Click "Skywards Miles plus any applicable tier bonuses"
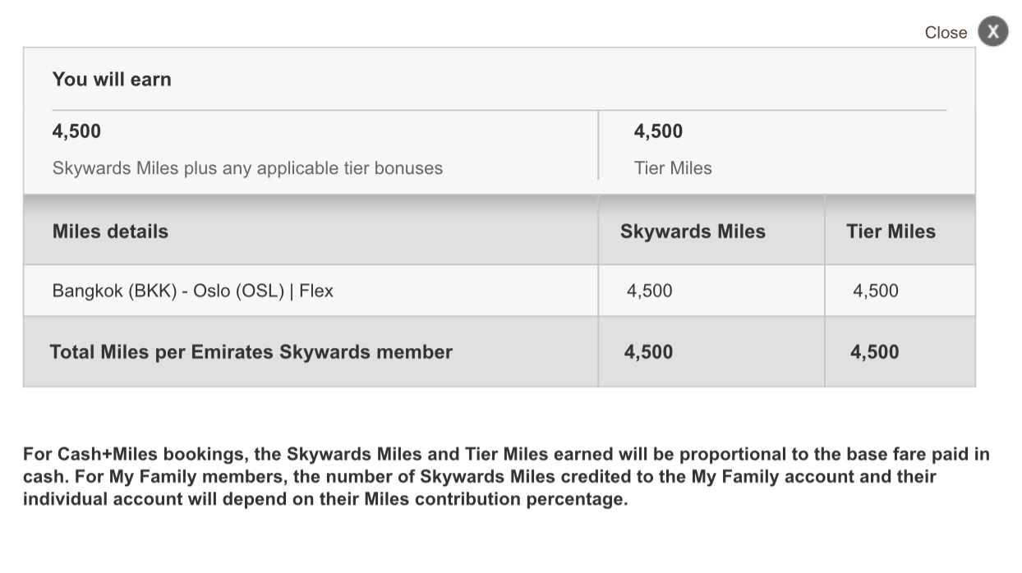The height and width of the screenshot is (573, 1022). click(247, 168)
